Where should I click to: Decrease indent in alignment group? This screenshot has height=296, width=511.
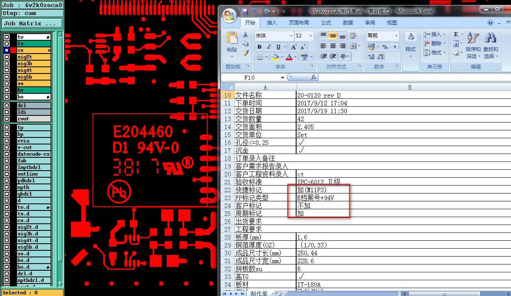point(324,56)
